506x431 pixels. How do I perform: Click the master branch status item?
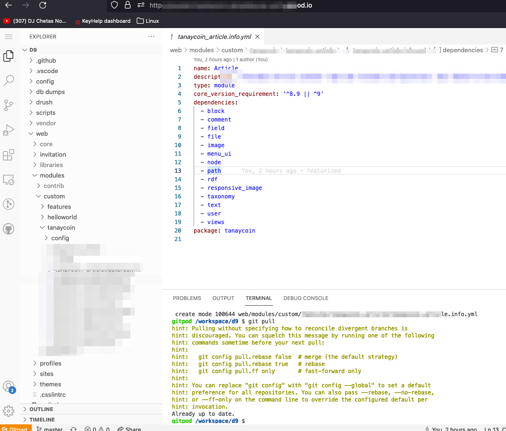tap(49, 429)
